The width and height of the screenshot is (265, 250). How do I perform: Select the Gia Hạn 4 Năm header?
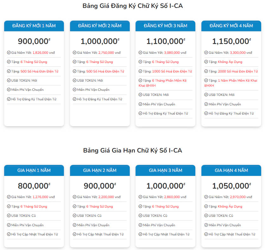tap(231, 170)
